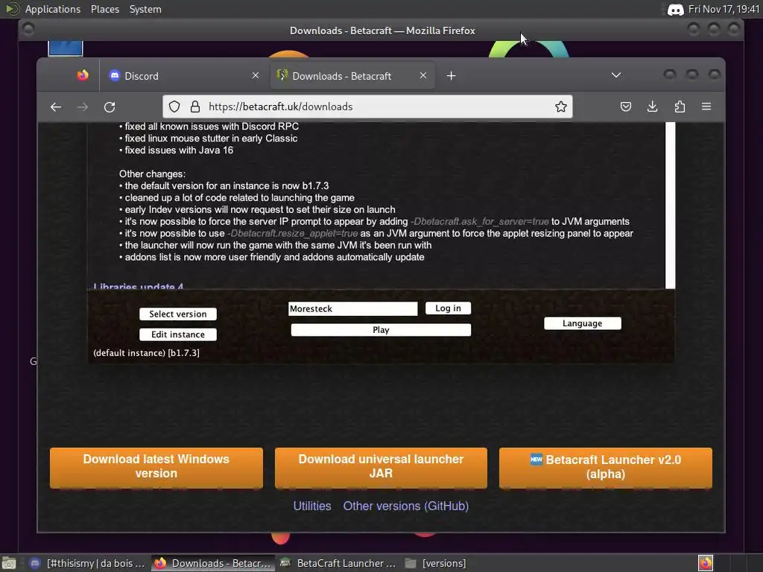Bookmark this page with the star
This screenshot has height=572, width=763.
[560, 107]
